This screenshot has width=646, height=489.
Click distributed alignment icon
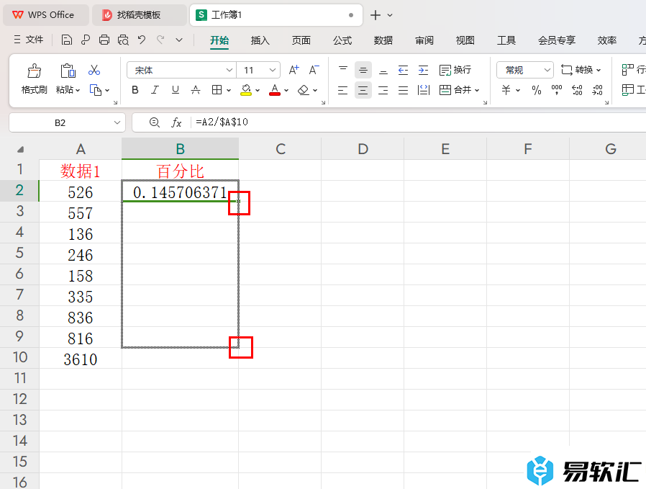click(x=424, y=90)
